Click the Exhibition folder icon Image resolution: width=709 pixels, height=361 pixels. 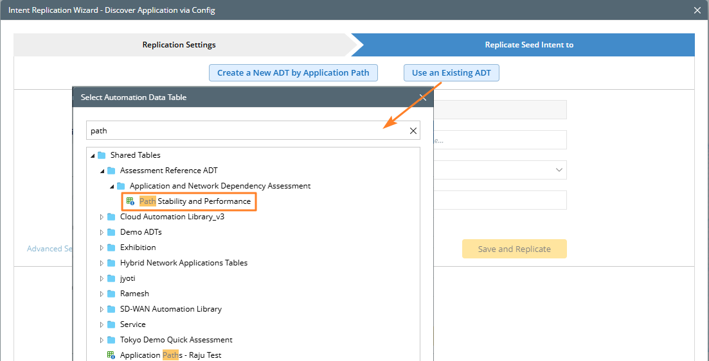tap(111, 248)
